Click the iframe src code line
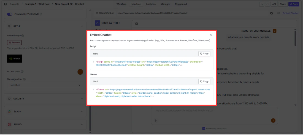The image size is (303, 135). click(153, 93)
